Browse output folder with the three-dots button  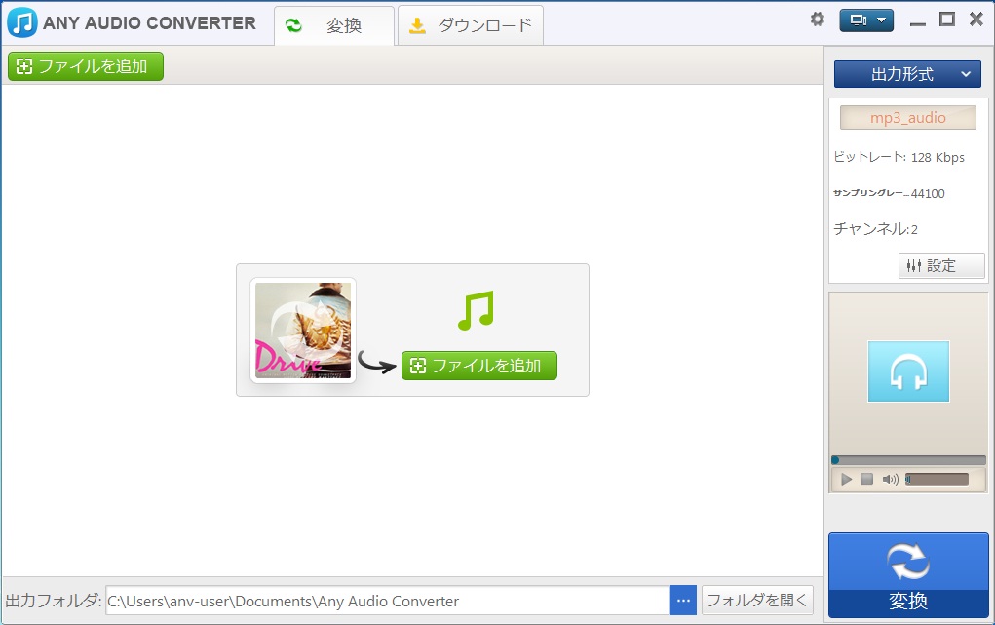click(683, 601)
